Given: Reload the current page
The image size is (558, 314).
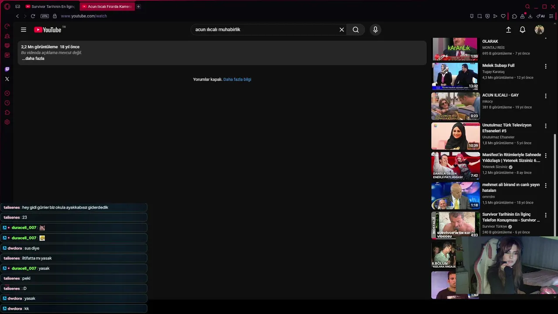Looking at the screenshot, I should click(x=33, y=16).
